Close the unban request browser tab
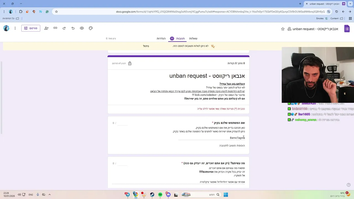Image resolution: width=354 pixels, height=199 pixels. coord(306,4)
